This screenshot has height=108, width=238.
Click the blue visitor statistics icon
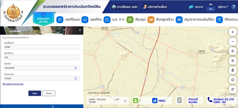pyautogui.click(x=155, y=101)
